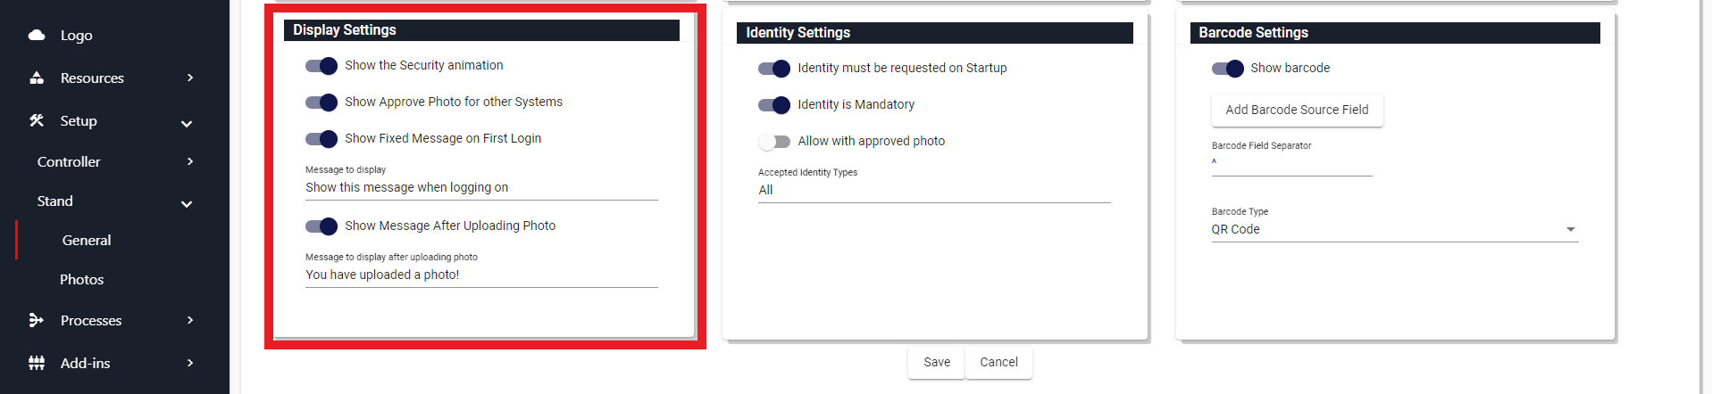Screen dimensions: 1712x394
Task: Disable Show Fixed Message on First Login
Action: pyautogui.click(x=322, y=139)
